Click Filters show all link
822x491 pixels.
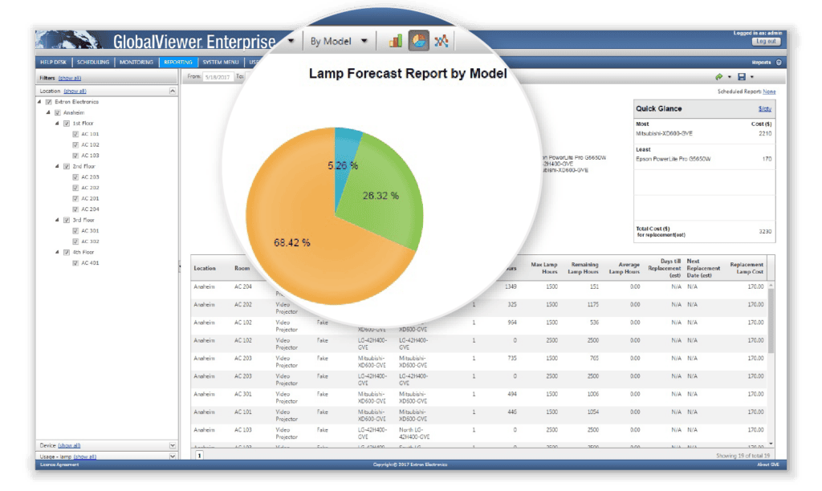(70, 78)
